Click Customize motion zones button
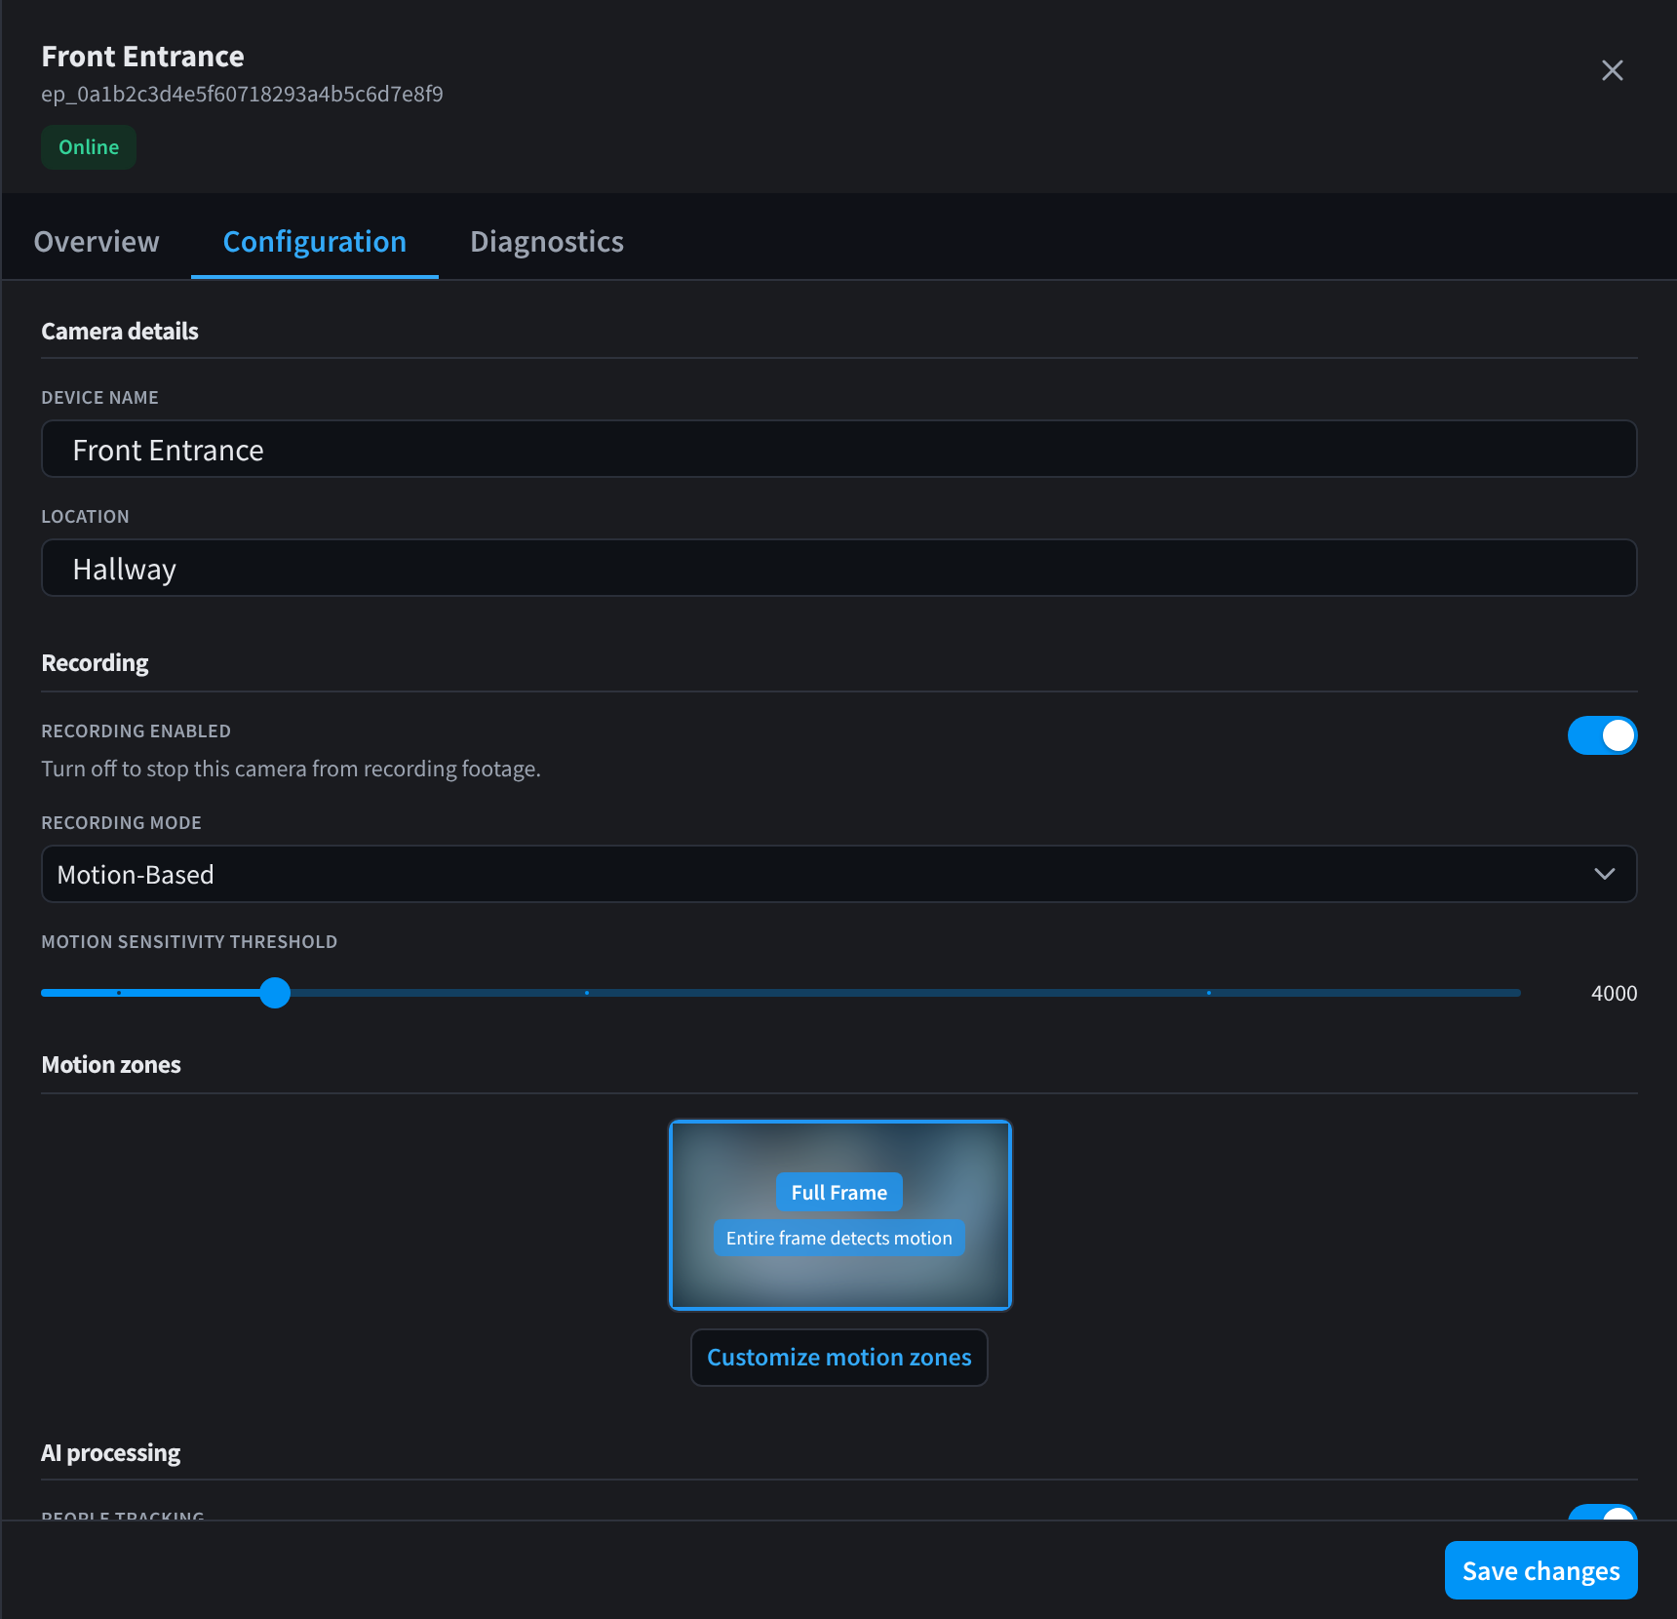The height and width of the screenshot is (1619, 1677). [838, 1357]
